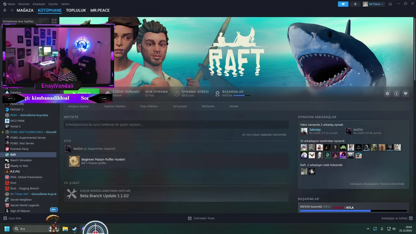Open Topluluk Merkezi link
Image resolution: width=416 pixels, height=234 pixels.
coord(114,106)
